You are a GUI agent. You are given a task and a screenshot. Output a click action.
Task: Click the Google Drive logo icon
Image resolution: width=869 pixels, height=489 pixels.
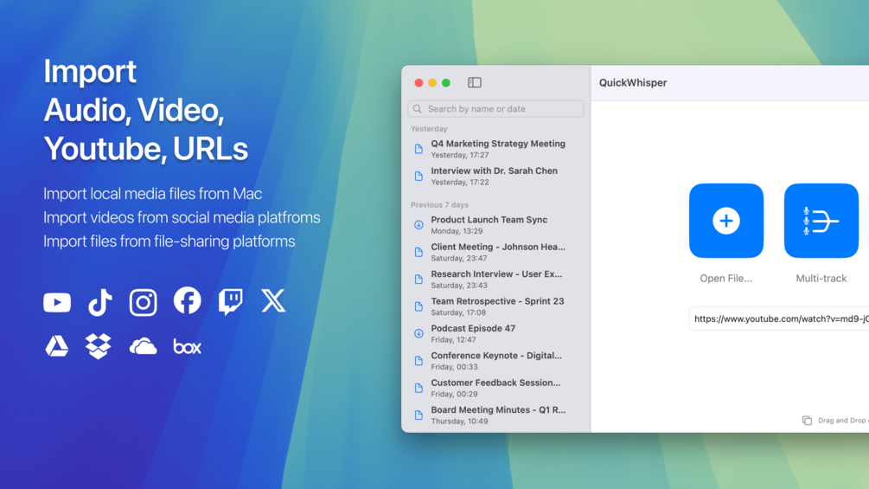(x=56, y=346)
